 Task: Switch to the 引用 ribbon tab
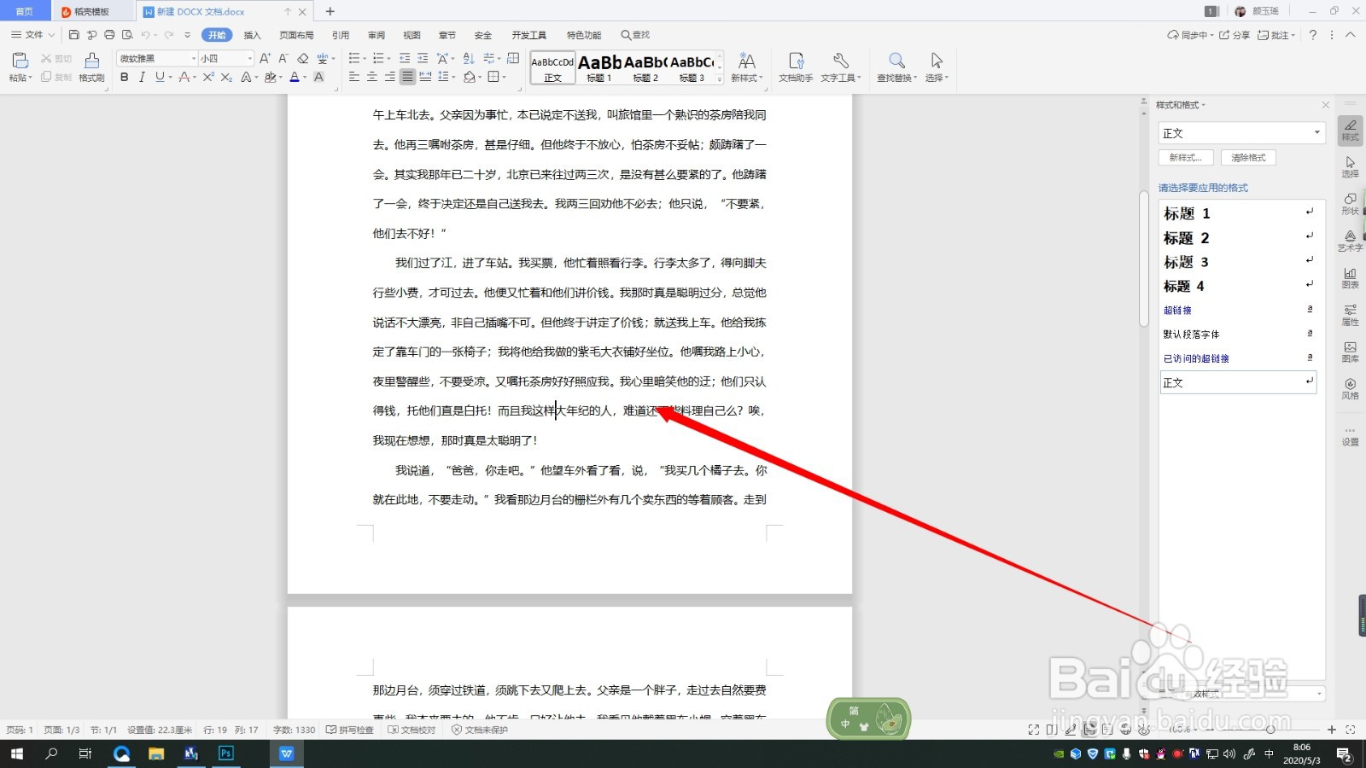(x=341, y=35)
